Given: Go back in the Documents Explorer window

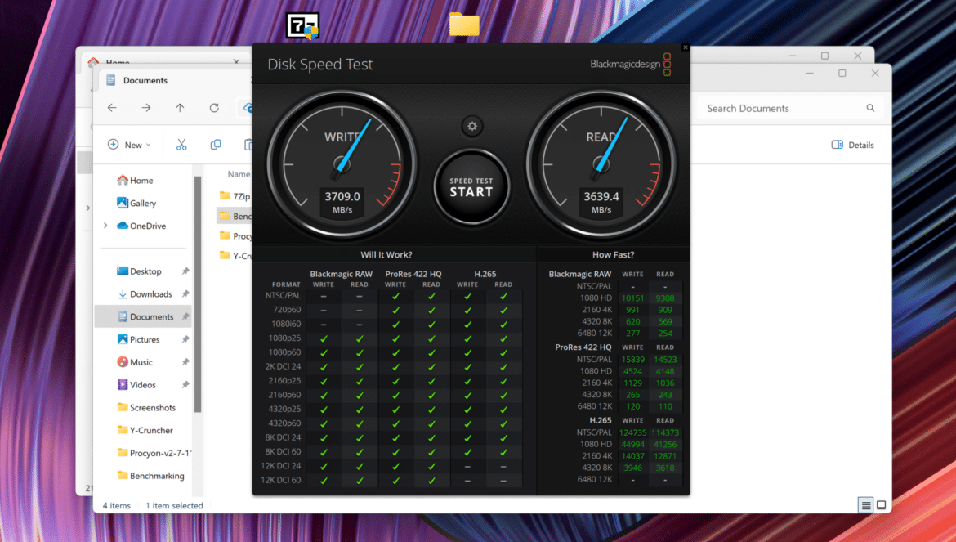Looking at the screenshot, I should point(112,108).
